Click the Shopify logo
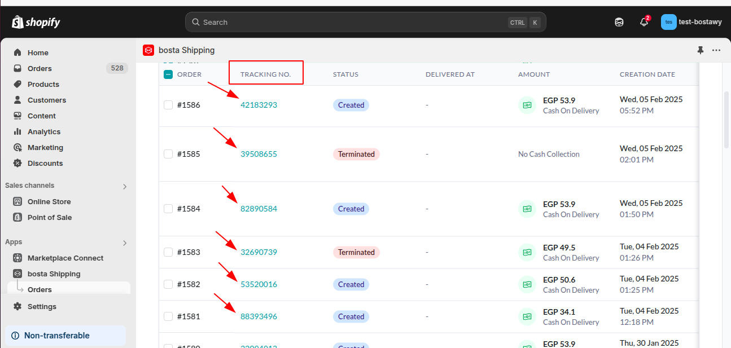This screenshot has width=731, height=348. (x=36, y=22)
